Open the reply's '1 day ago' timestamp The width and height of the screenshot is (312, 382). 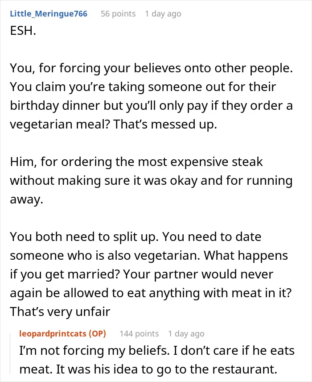pyautogui.click(x=186, y=333)
